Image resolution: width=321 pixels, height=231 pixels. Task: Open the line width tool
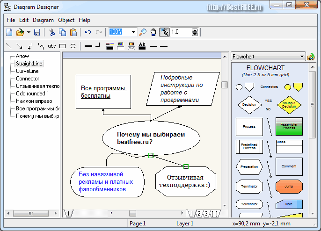(88, 46)
